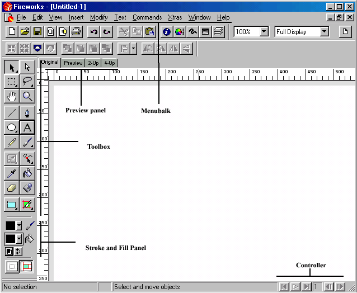Open the zoom percentage dropdown arrow
This screenshot has height=293, width=357.
pos(264,32)
